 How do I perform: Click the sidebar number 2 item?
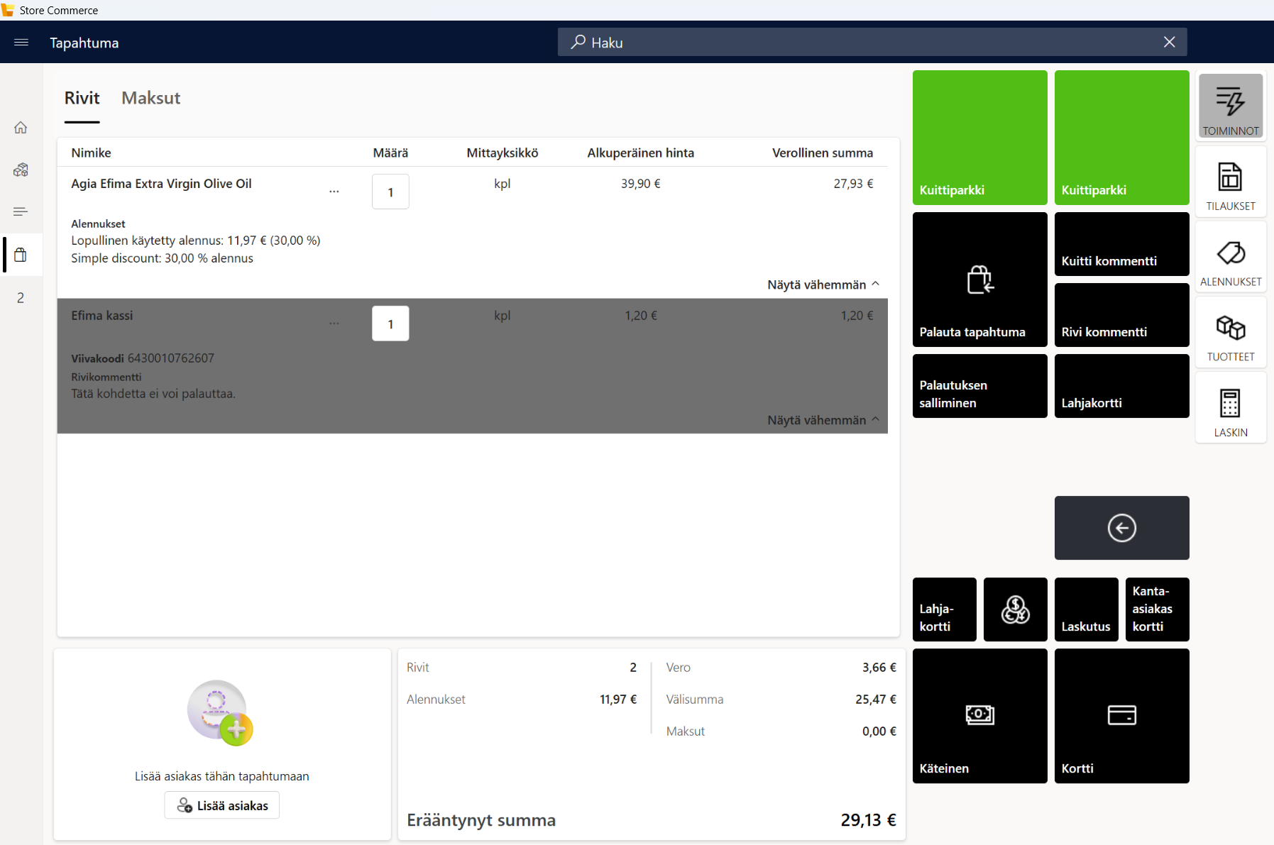pos(21,298)
